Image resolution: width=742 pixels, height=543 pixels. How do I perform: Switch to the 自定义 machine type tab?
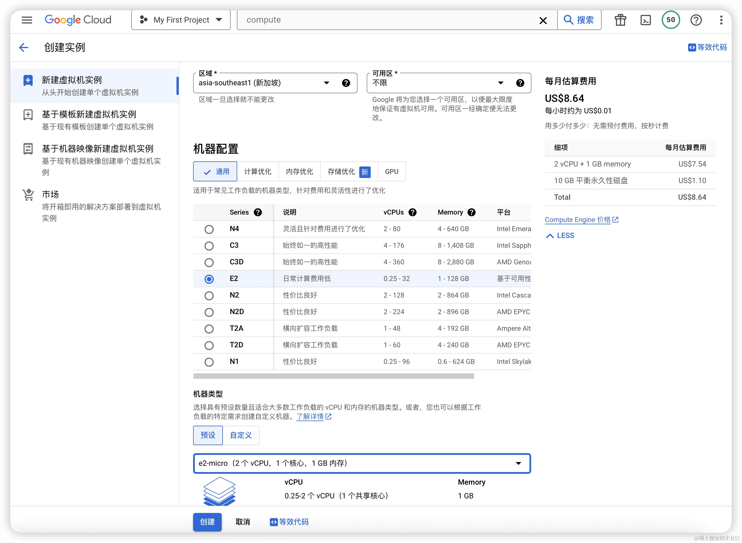[x=241, y=435]
